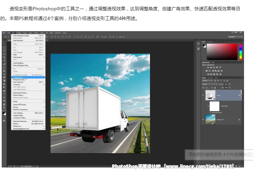Switch to the Paths tab

coord(216,78)
